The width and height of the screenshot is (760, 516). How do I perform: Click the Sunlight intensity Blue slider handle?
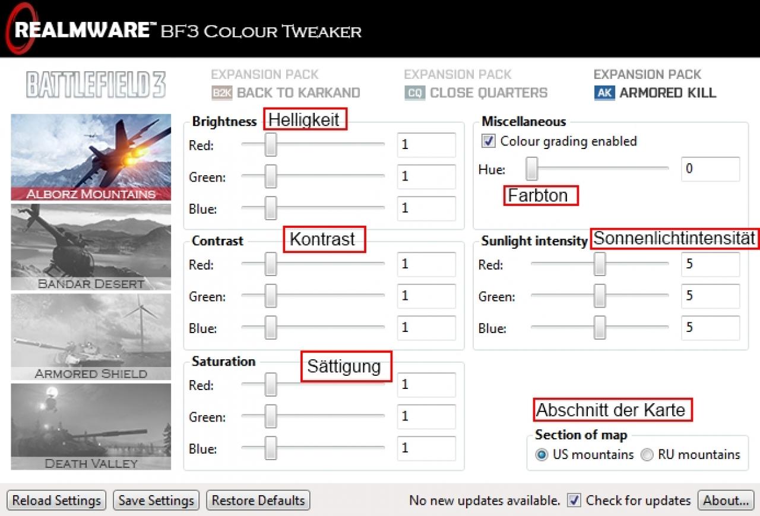[600, 328]
